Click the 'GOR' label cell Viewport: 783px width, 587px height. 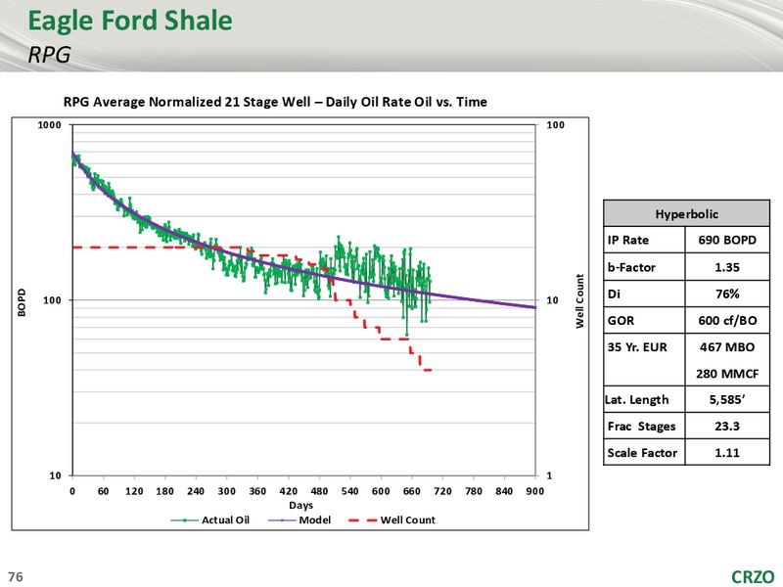(644, 321)
